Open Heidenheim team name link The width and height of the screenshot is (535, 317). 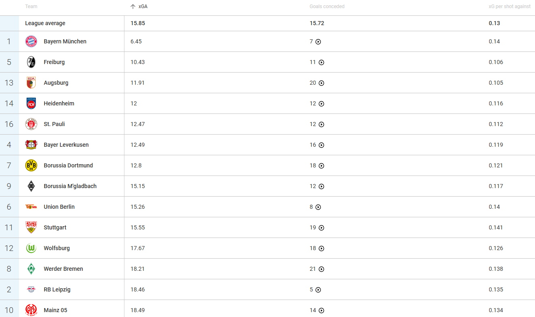pyautogui.click(x=59, y=103)
